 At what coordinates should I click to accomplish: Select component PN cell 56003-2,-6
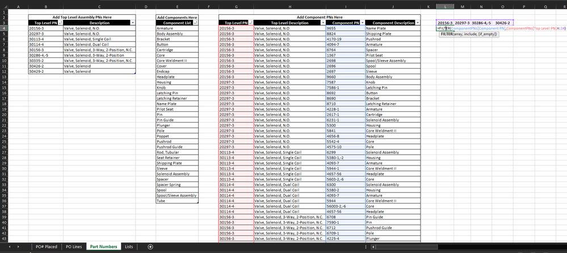click(345, 206)
